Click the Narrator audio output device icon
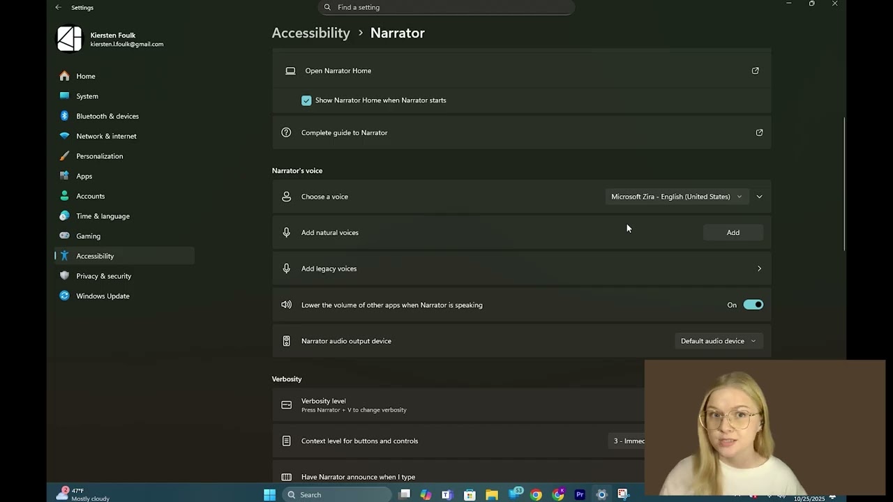Viewport: 893px width, 502px height. 286,341
